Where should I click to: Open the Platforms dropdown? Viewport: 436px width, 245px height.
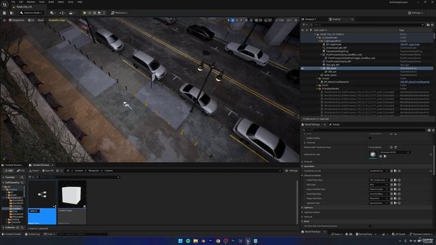pyautogui.click(x=119, y=13)
